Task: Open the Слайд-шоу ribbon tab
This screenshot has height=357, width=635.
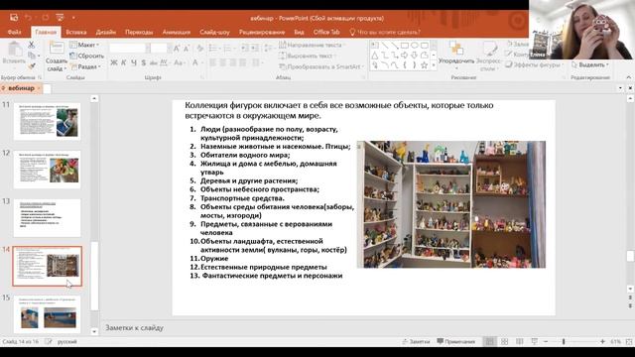Action: coord(214,32)
